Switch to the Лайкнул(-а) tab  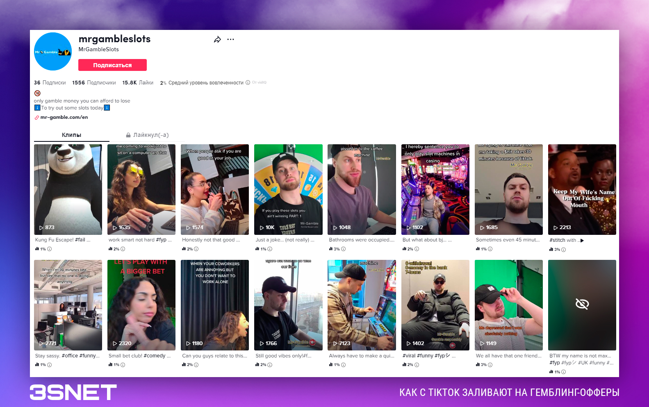click(147, 135)
